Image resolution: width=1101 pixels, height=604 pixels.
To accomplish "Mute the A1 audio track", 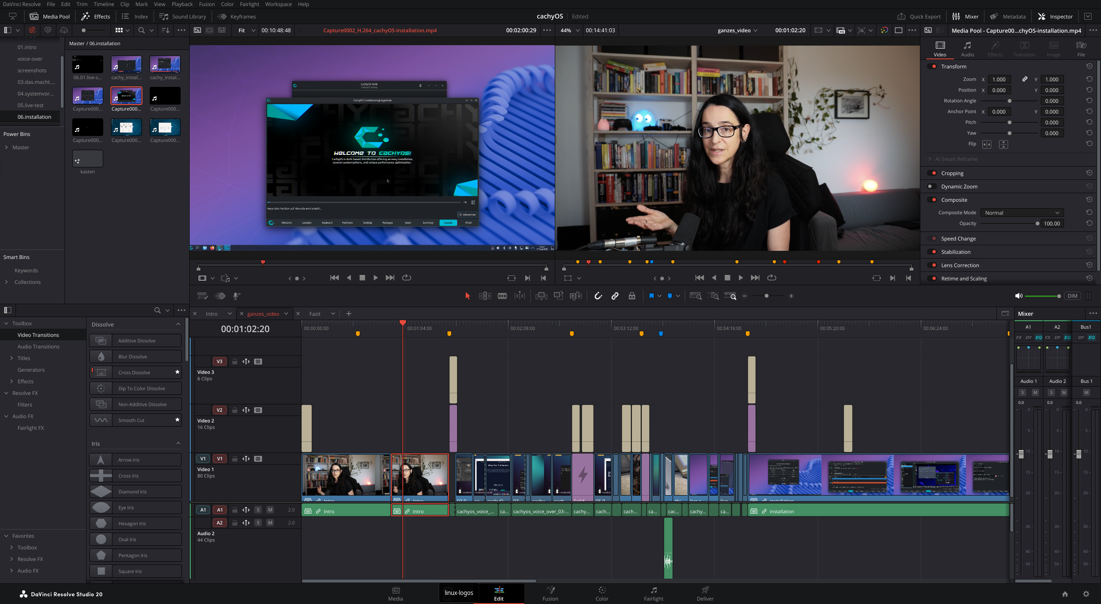I will click(x=270, y=509).
